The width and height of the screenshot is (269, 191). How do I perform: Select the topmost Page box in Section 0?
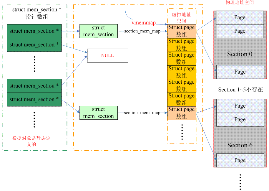[x=240, y=17]
